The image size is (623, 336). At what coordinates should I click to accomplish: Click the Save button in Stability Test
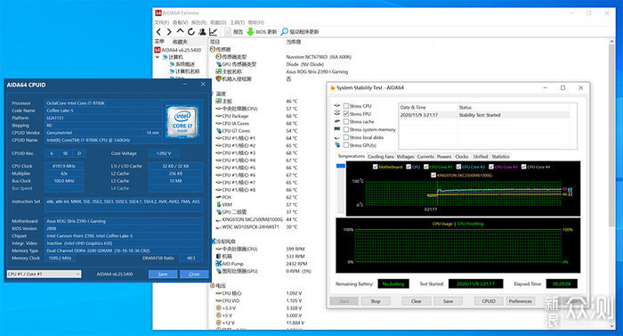[x=449, y=301]
